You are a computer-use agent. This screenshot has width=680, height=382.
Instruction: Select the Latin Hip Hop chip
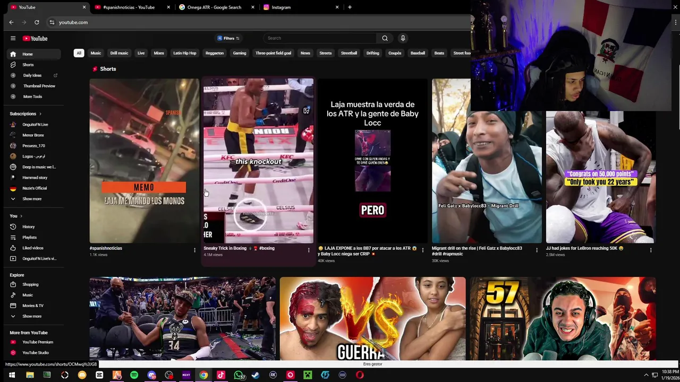185,53
